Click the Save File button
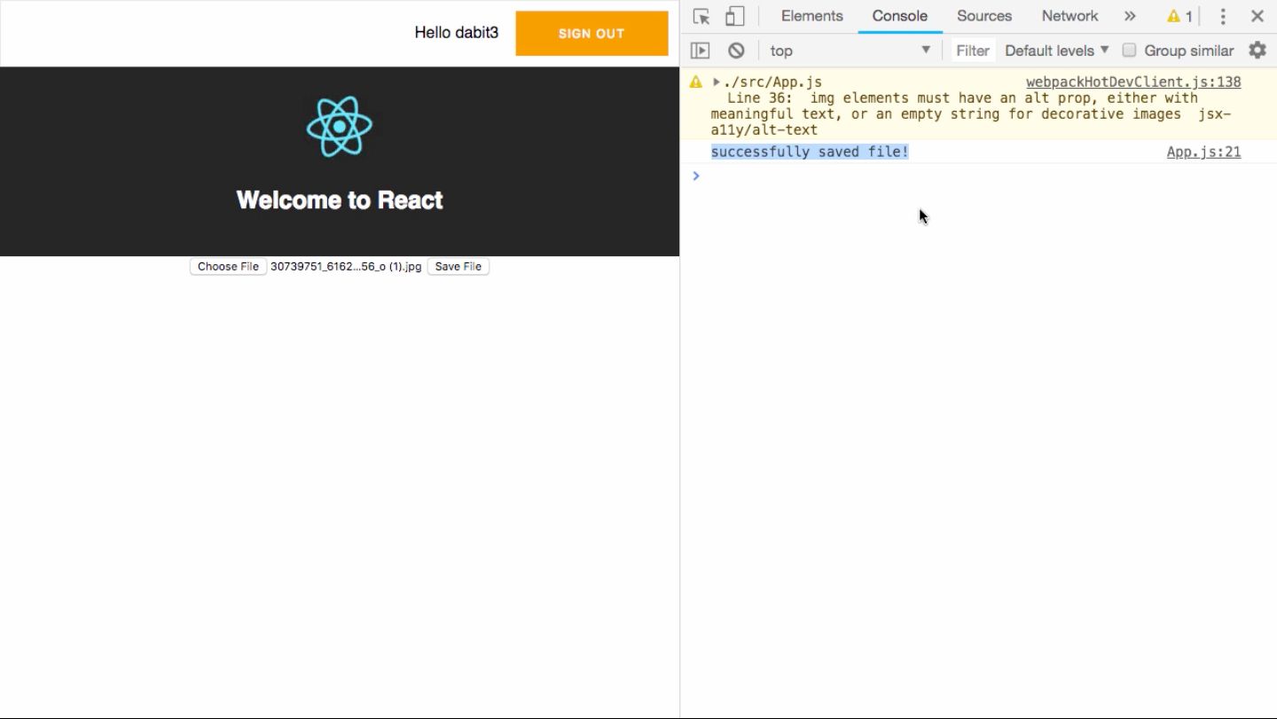The image size is (1277, 719). (458, 266)
